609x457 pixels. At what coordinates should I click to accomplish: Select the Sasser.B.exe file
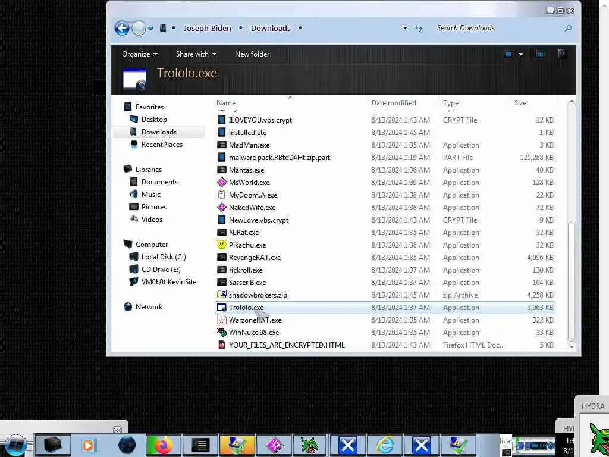(247, 282)
